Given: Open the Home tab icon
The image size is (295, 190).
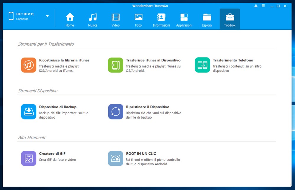Looking at the screenshot, I should [x=70, y=17].
